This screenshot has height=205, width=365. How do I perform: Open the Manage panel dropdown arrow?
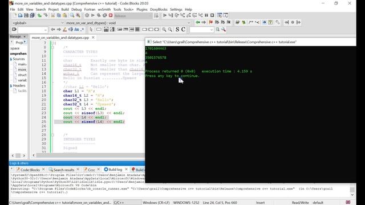(25, 36)
